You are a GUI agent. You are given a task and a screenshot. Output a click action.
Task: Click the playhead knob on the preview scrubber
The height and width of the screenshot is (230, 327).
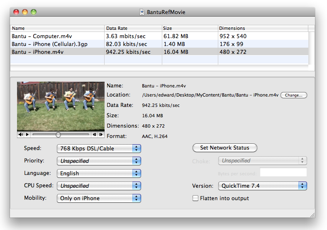tap(58, 135)
